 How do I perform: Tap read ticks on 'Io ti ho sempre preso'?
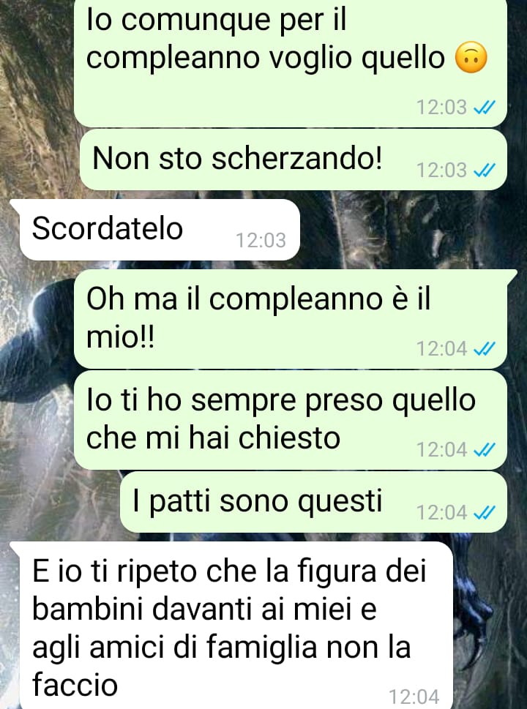pos(484,449)
